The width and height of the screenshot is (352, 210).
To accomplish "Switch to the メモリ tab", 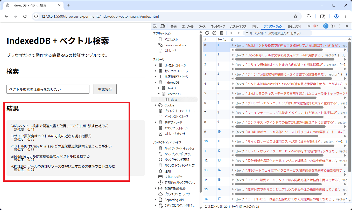I will point(255,26).
